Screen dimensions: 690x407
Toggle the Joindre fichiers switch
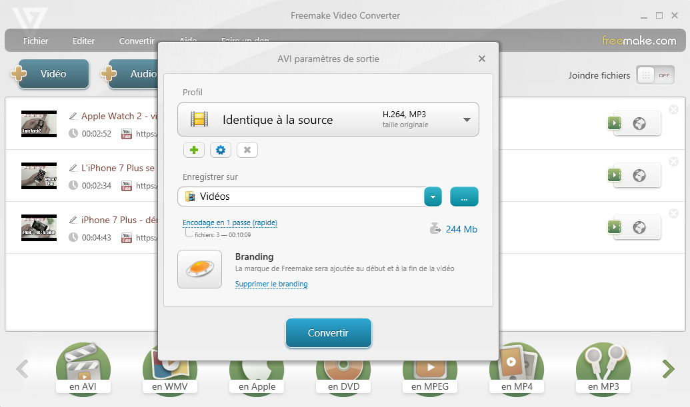(655, 75)
